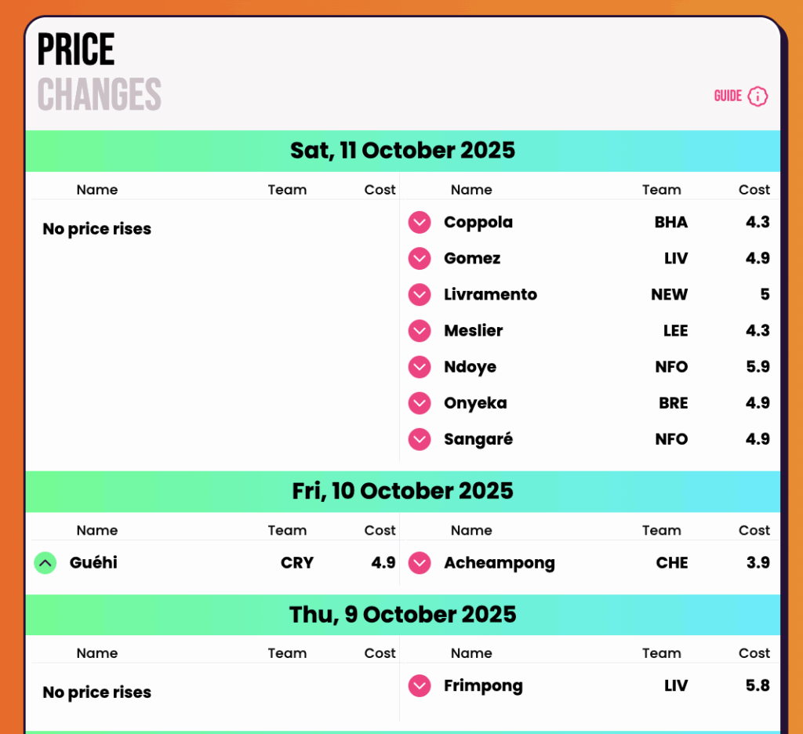803x734 pixels.
Task: Click Sangaré's price fall arrow icon
Action: [x=420, y=439]
